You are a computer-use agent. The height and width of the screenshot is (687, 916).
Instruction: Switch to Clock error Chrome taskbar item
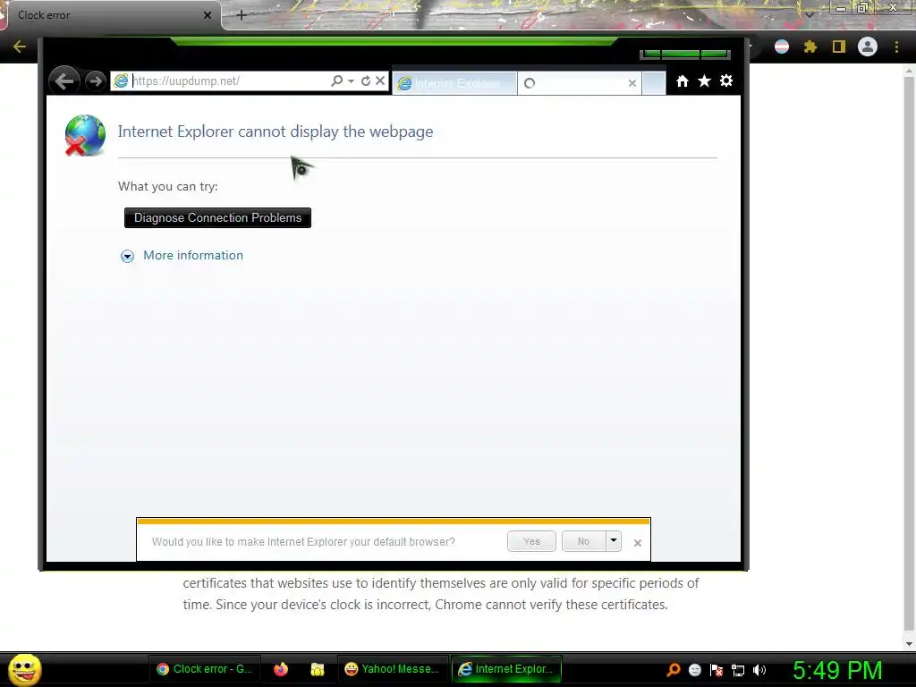[204, 669]
